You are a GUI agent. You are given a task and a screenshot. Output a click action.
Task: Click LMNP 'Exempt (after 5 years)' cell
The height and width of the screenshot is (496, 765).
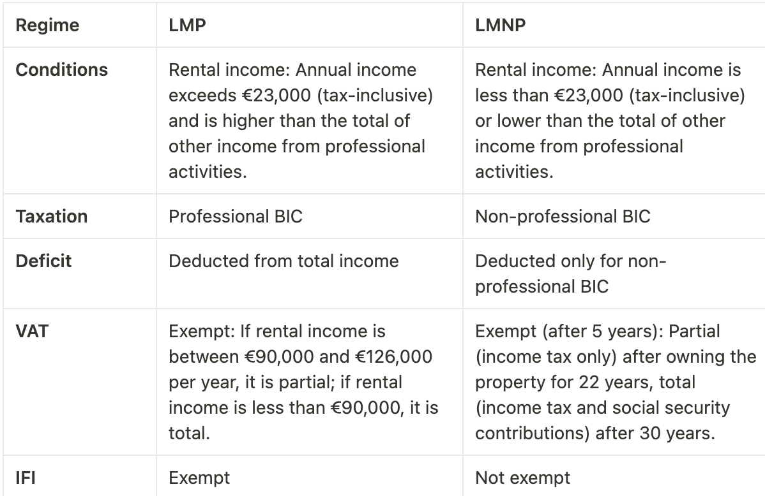click(614, 382)
